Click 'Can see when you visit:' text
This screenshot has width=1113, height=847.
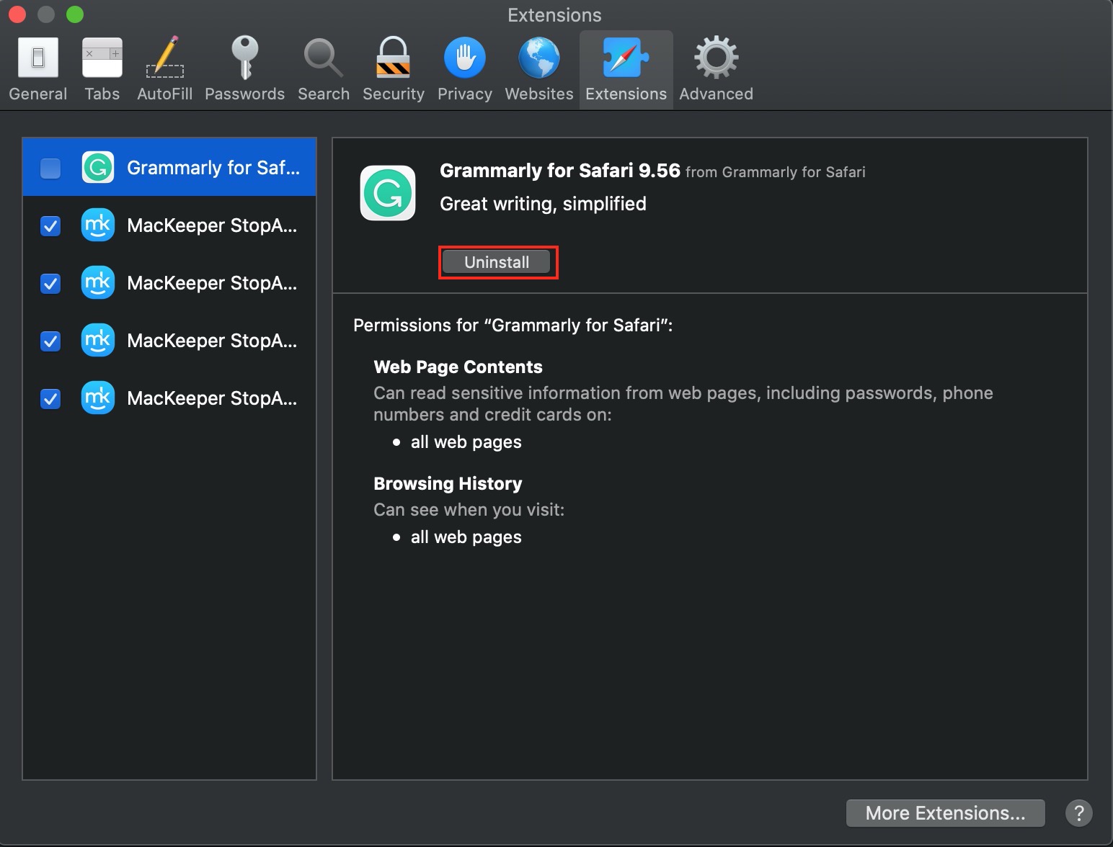point(469,510)
